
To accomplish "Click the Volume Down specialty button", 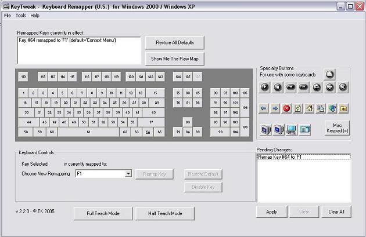I will pos(329,87).
